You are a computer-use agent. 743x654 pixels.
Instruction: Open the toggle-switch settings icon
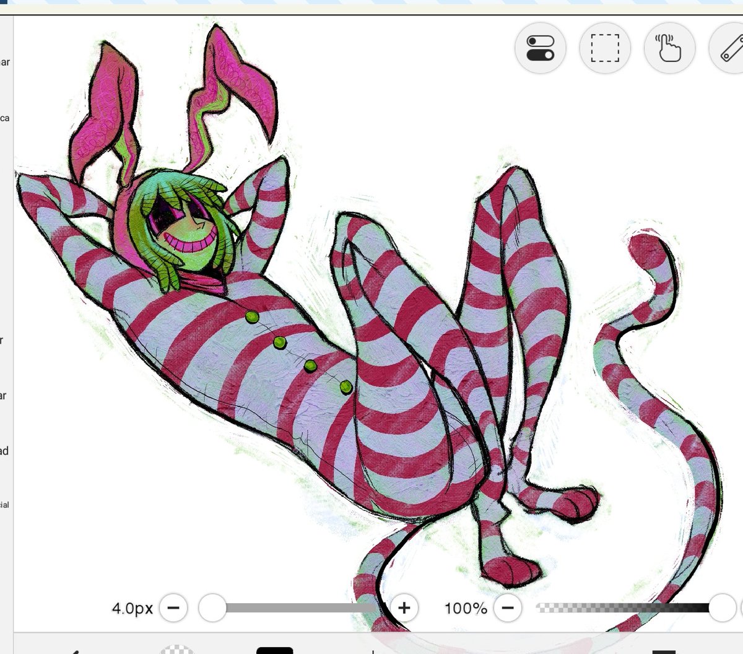540,48
